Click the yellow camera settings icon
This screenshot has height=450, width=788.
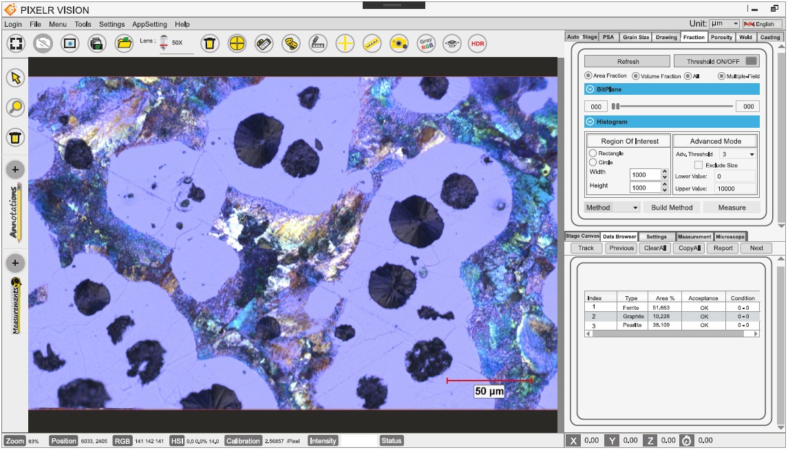point(398,43)
